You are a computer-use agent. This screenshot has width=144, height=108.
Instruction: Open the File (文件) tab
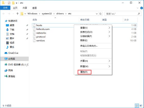(x=5, y=8)
